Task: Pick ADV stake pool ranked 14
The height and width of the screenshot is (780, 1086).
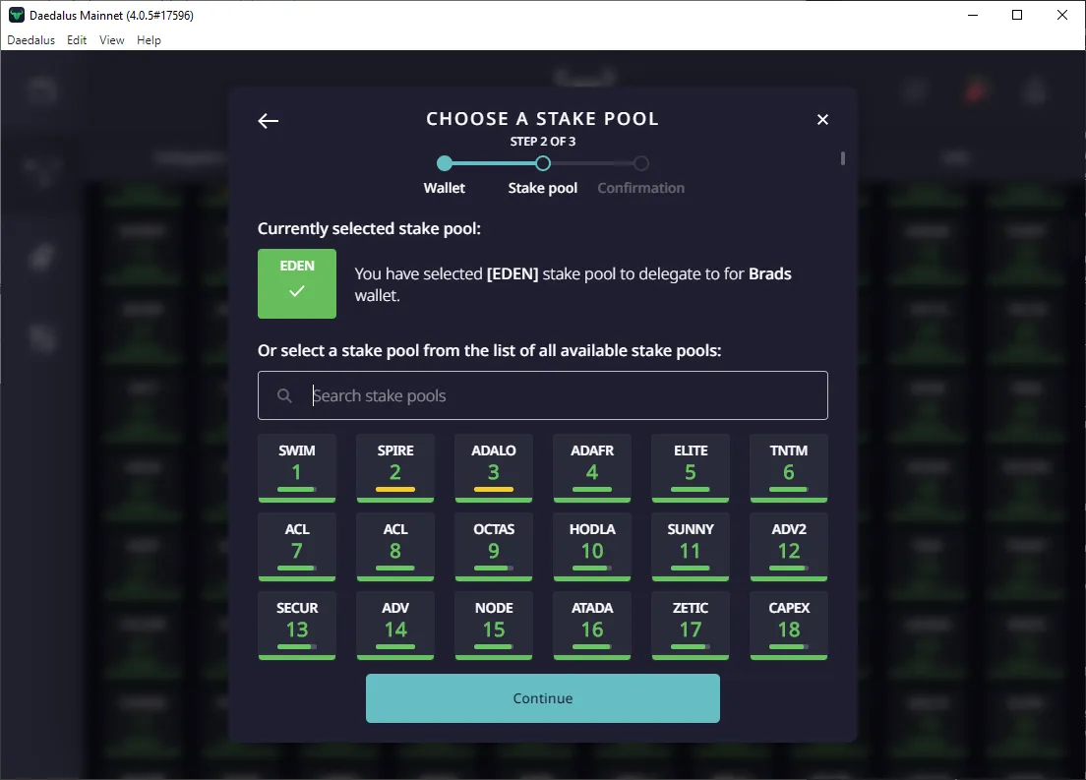Action: tap(395, 626)
